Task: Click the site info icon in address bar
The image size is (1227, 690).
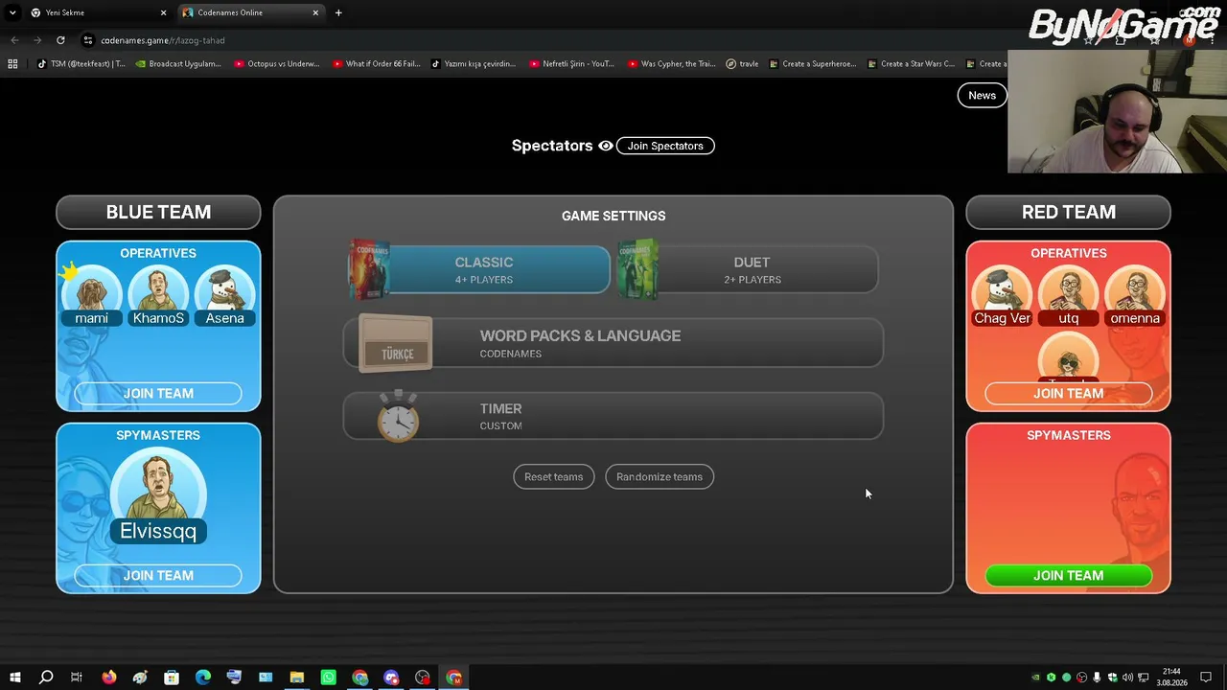Action: pos(88,40)
